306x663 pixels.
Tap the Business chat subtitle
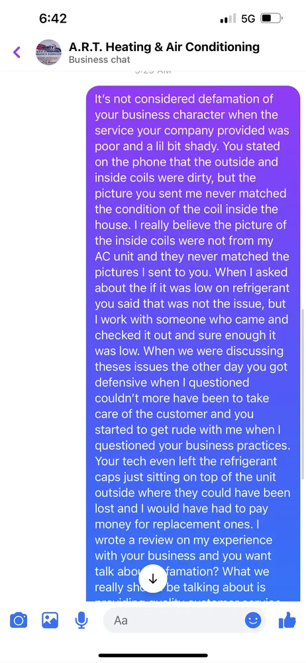(99, 60)
